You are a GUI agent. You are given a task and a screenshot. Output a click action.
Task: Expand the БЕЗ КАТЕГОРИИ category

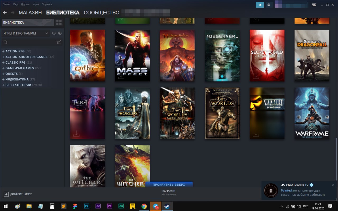click(x=22, y=85)
